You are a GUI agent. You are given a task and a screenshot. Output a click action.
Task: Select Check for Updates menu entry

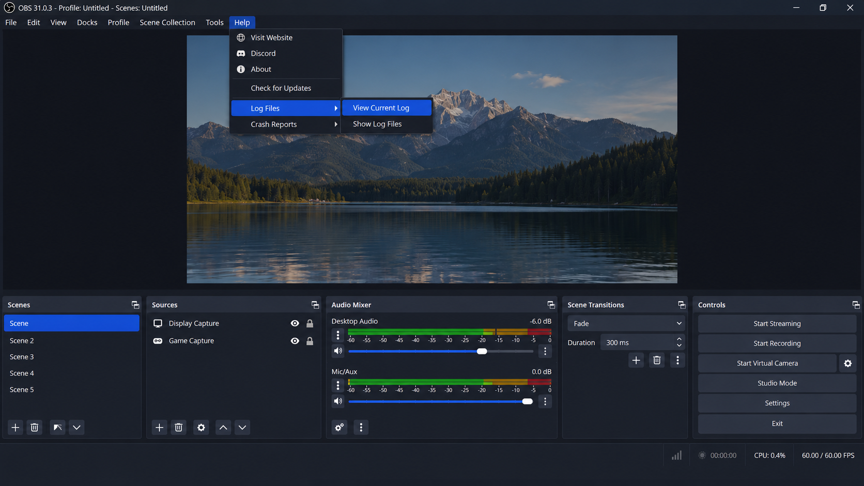(x=286, y=88)
